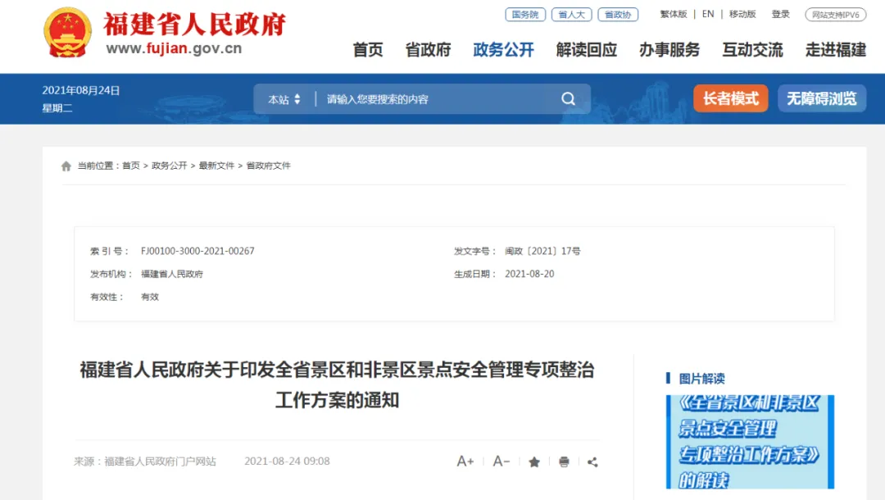Open 解读回应 navigation item
The height and width of the screenshot is (500, 885).
587,50
